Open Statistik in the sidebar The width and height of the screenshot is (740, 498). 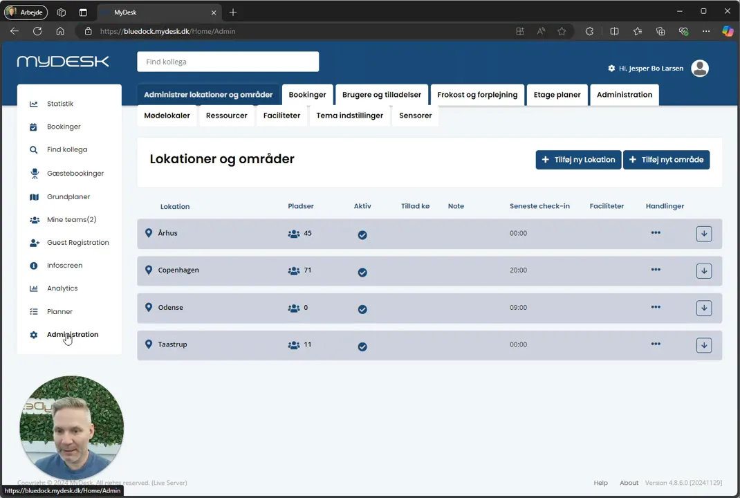pos(60,104)
